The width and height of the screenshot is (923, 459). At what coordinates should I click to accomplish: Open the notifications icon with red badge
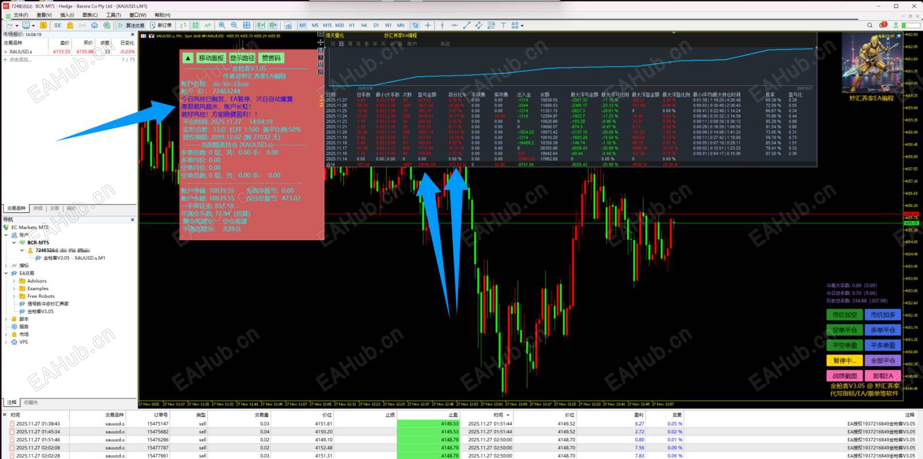(x=883, y=25)
